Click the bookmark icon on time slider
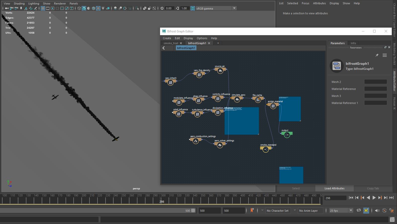 click(x=252, y=210)
